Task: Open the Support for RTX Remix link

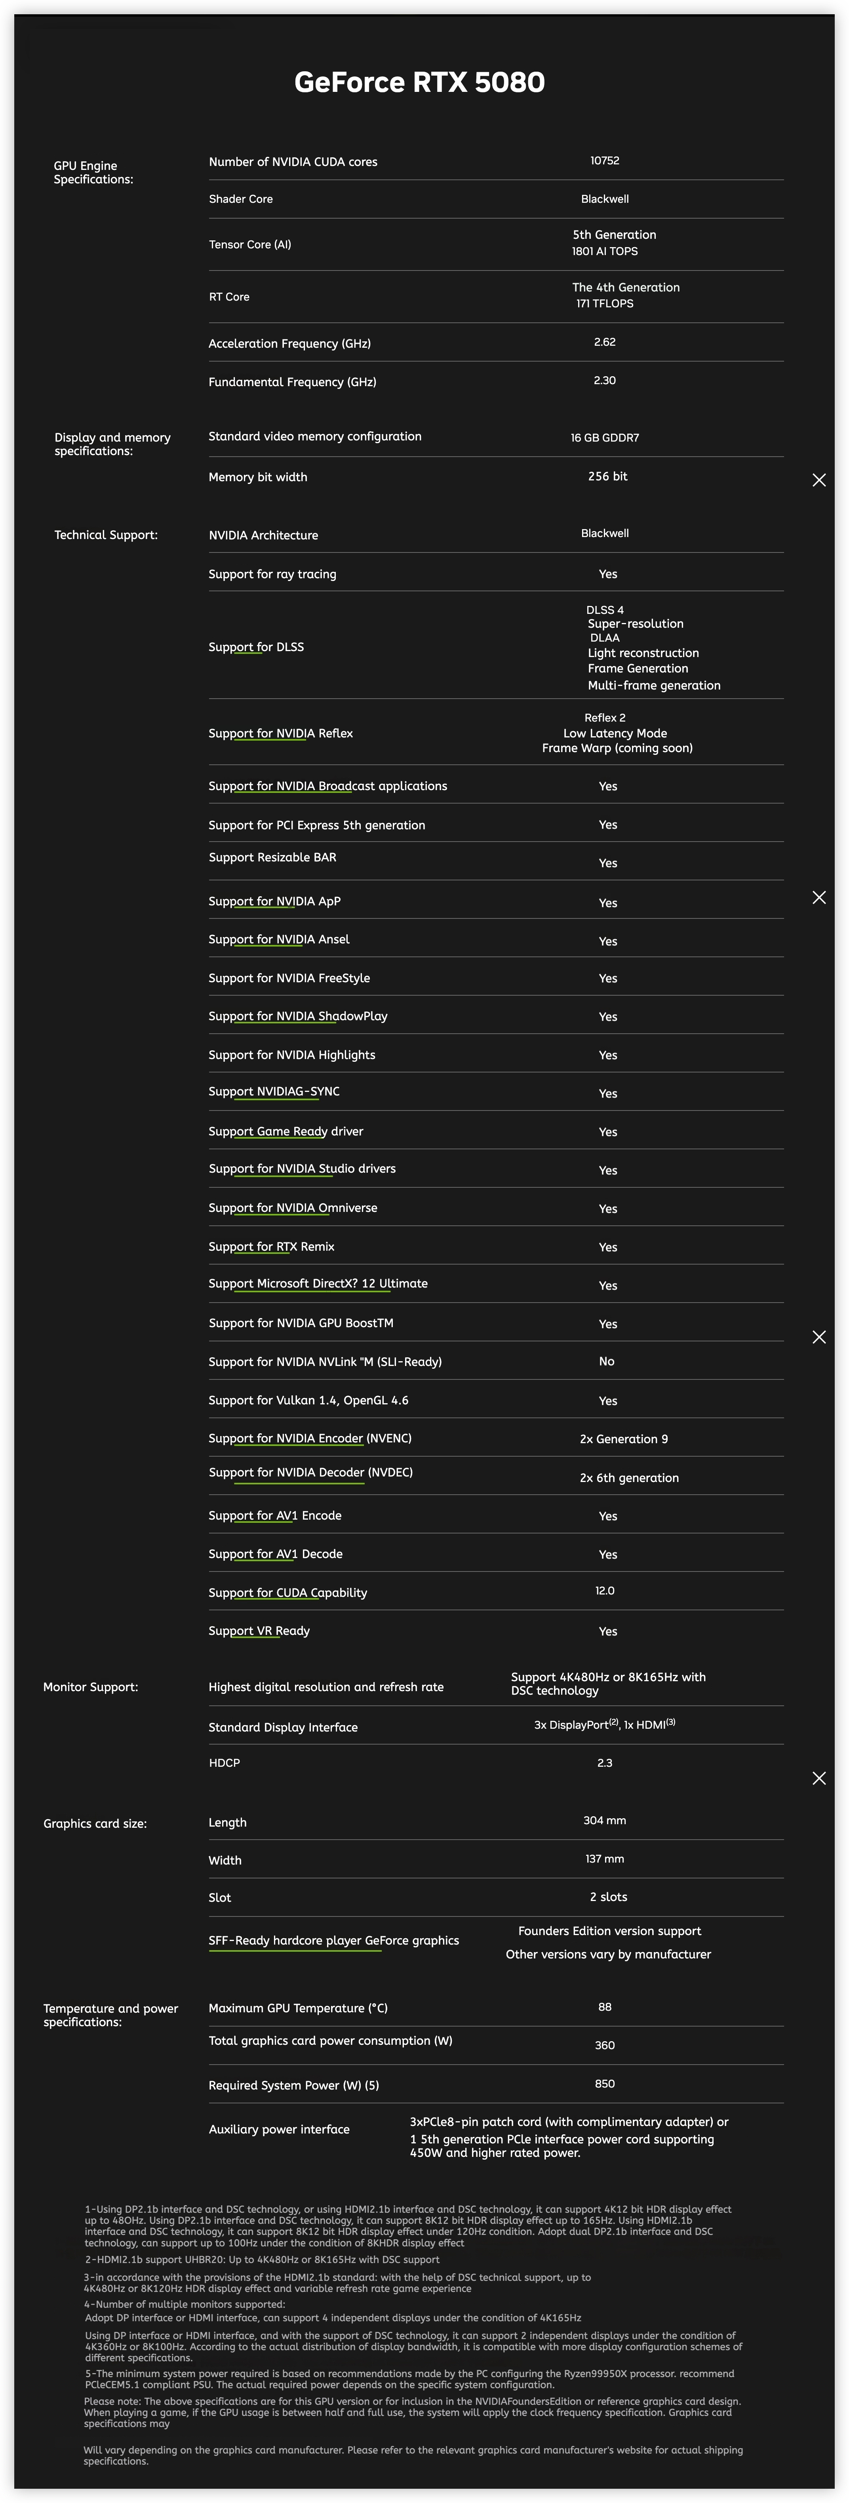Action: pos(271,1247)
